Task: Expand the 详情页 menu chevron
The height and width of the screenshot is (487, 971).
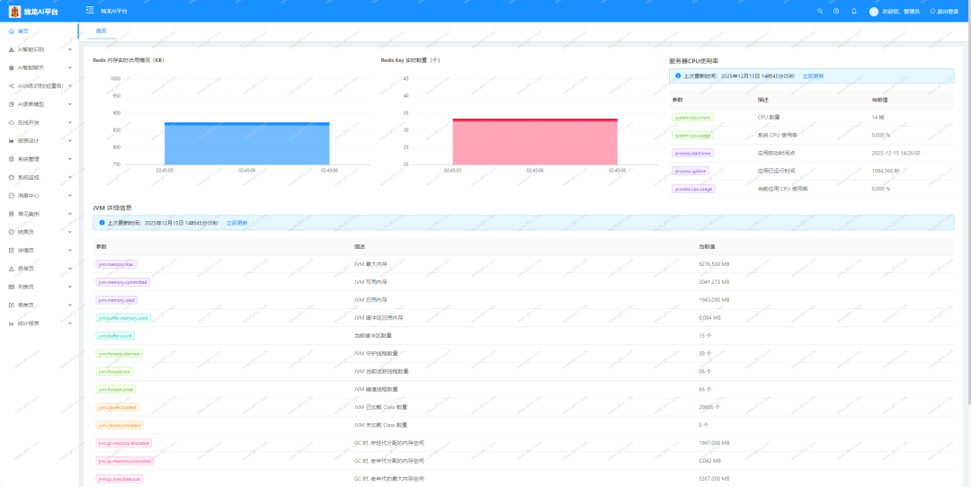Action: (70, 250)
